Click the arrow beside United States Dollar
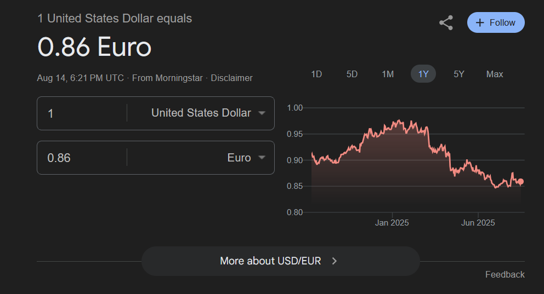The image size is (544, 294). 262,113
